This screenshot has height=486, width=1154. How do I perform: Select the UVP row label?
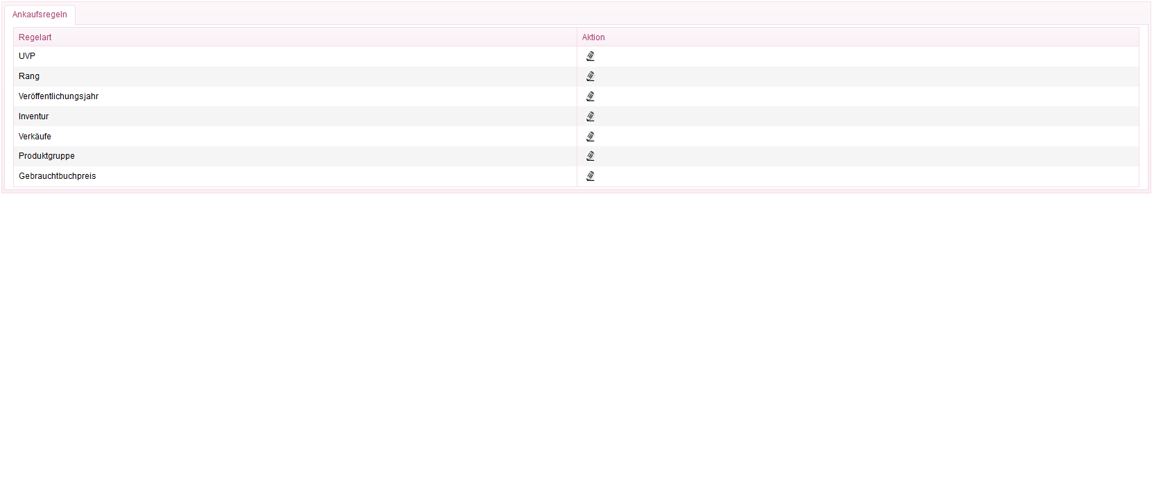tap(27, 56)
